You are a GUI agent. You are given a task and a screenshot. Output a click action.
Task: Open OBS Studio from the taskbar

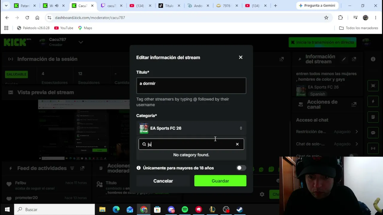tap(226, 210)
